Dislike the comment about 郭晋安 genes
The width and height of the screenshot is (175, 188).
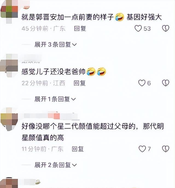pos(166,28)
